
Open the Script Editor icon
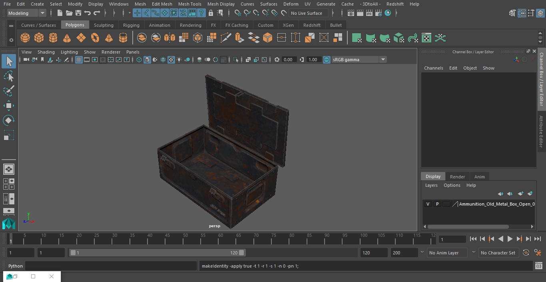(538, 266)
